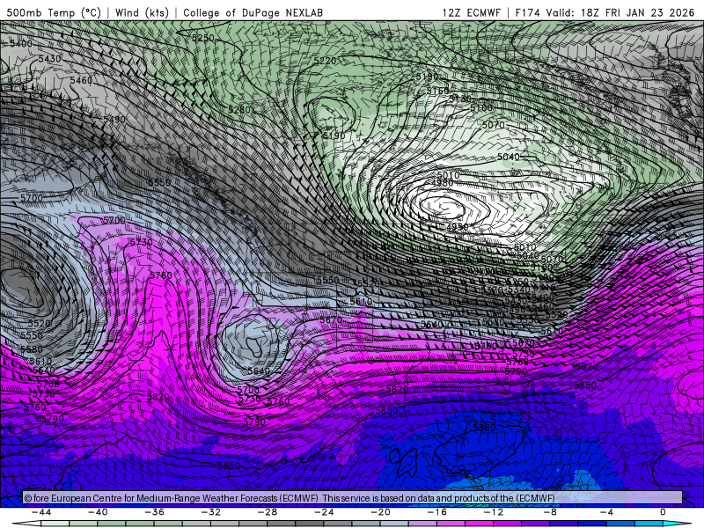This screenshot has height=528, width=704.
Task: Click the 'Valid: 18Z FRI JAN 23 2026' text
Action: click(x=620, y=12)
